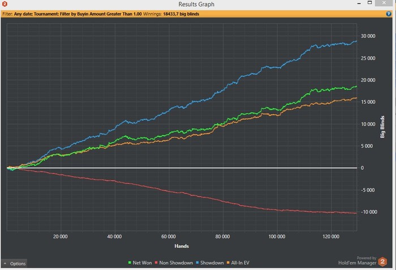
Task: Click the blue info icon in filter bar
Action: click(389, 14)
